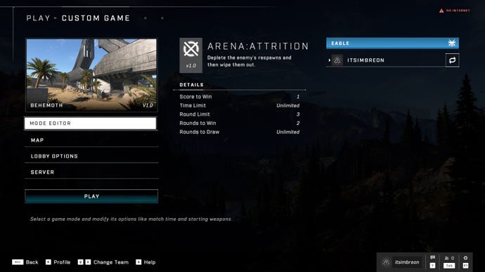
Task: Click the Rounds to Win detail row
Action: point(240,123)
